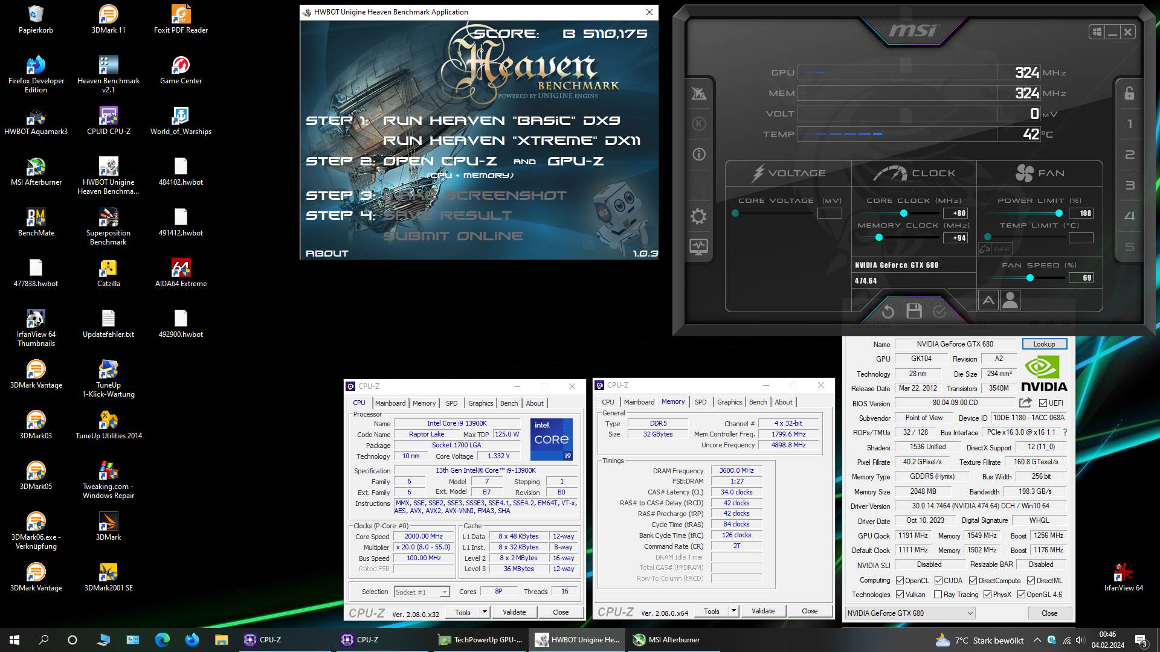This screenshot has width=1160, height=652.
Task: Toggle Vulkan checkbox in GPU-Z
Action: (900, 594)
